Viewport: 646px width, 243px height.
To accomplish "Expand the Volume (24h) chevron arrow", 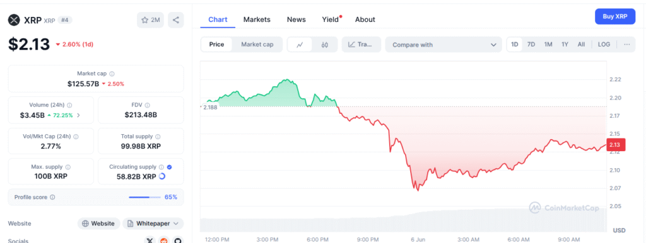I will (78, 116).
